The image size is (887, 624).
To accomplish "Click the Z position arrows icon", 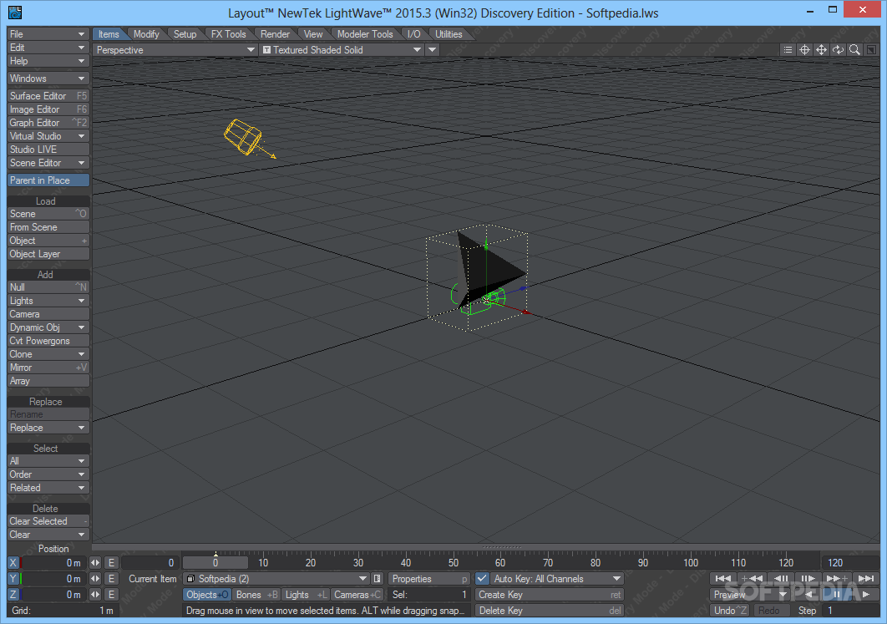I will point(95,595).
